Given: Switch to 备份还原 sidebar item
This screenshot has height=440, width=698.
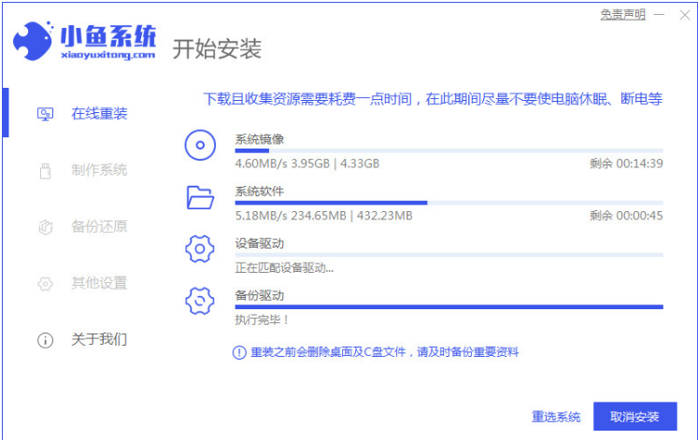Looking at the screenshot, I should pos(99,226).
